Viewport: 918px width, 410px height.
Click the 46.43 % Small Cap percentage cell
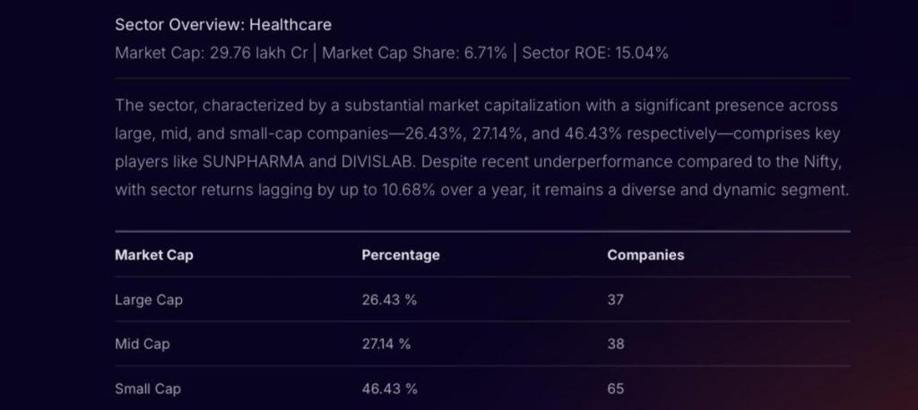click(x=389, y=389)
